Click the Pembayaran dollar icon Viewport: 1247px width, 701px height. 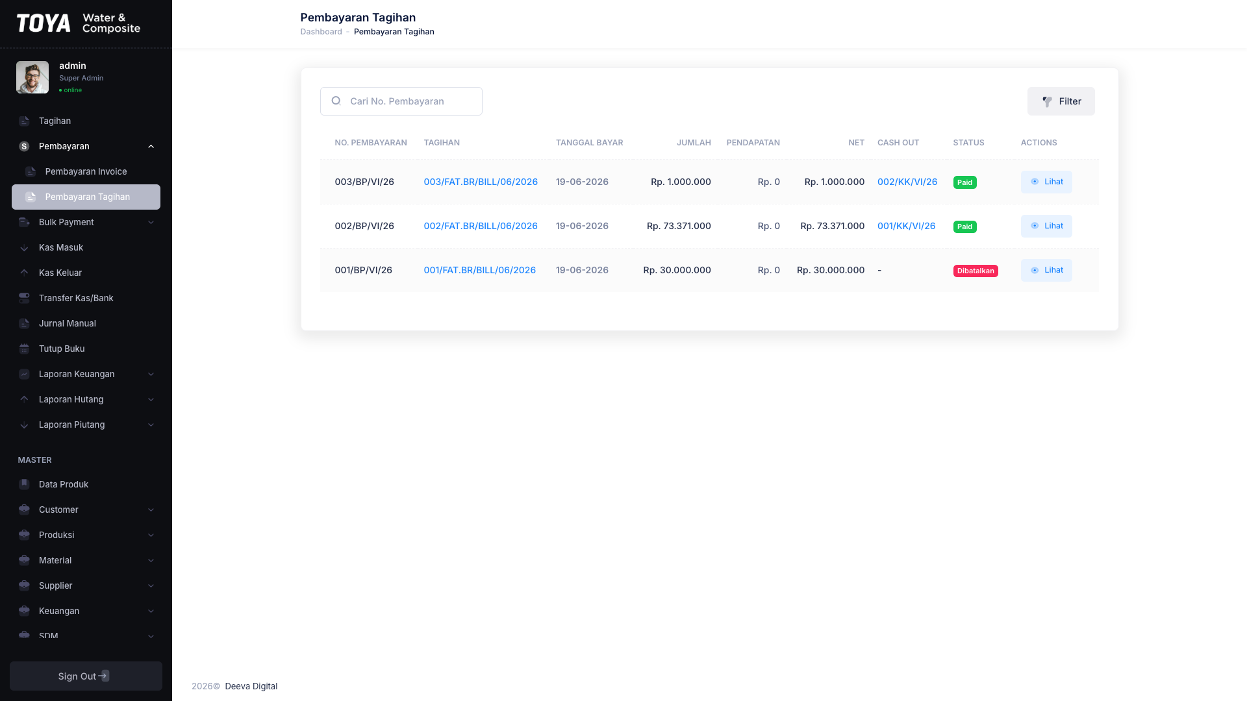[x=24, y=147]
